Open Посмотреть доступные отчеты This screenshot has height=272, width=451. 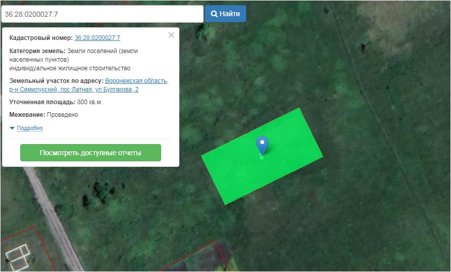(90, 153)
